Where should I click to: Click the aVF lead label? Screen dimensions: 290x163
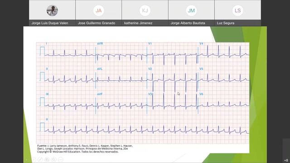pyautogui.click(x=100, y=94)
